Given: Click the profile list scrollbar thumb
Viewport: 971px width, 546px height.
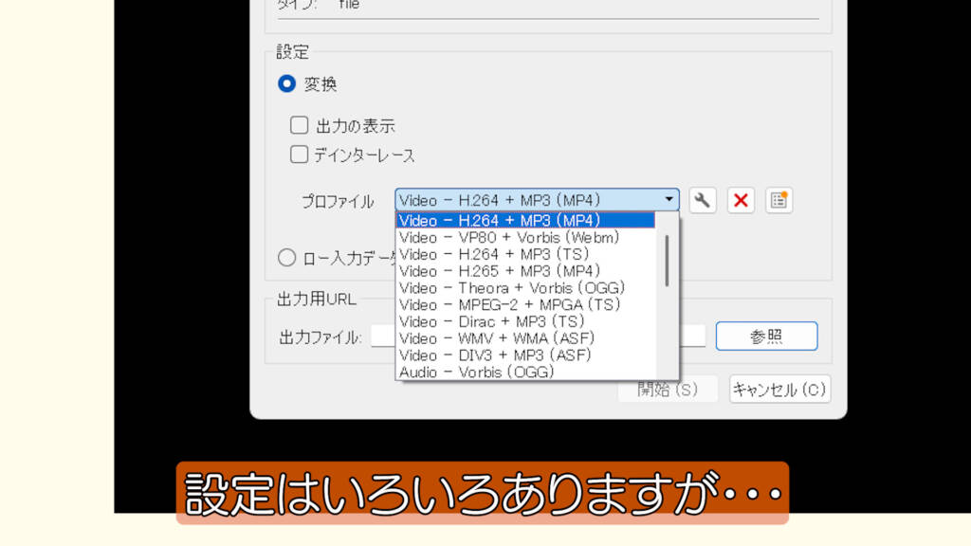Looking at the screenshot, I should click(668, 259).
